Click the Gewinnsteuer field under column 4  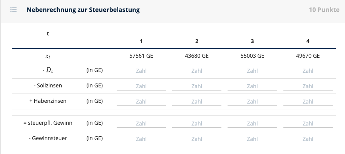pyautogui.click(x=308, y=139)
